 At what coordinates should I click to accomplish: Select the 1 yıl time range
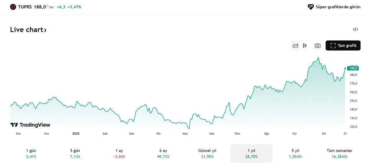(251, 153)
